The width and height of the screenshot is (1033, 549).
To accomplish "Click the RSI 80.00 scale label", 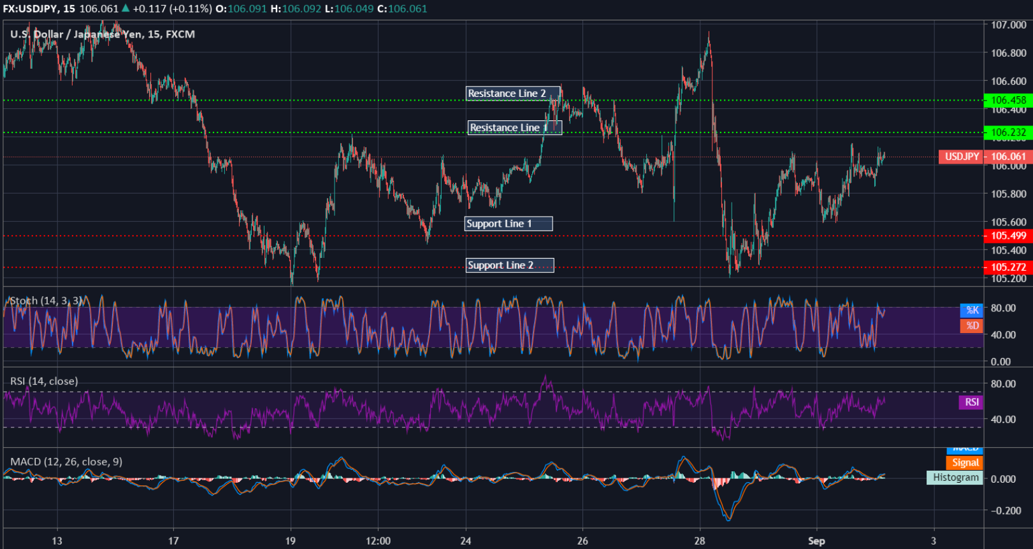I will tap(1003, 383).
